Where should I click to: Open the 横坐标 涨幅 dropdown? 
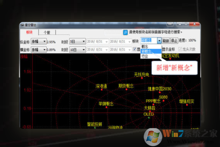39,50
